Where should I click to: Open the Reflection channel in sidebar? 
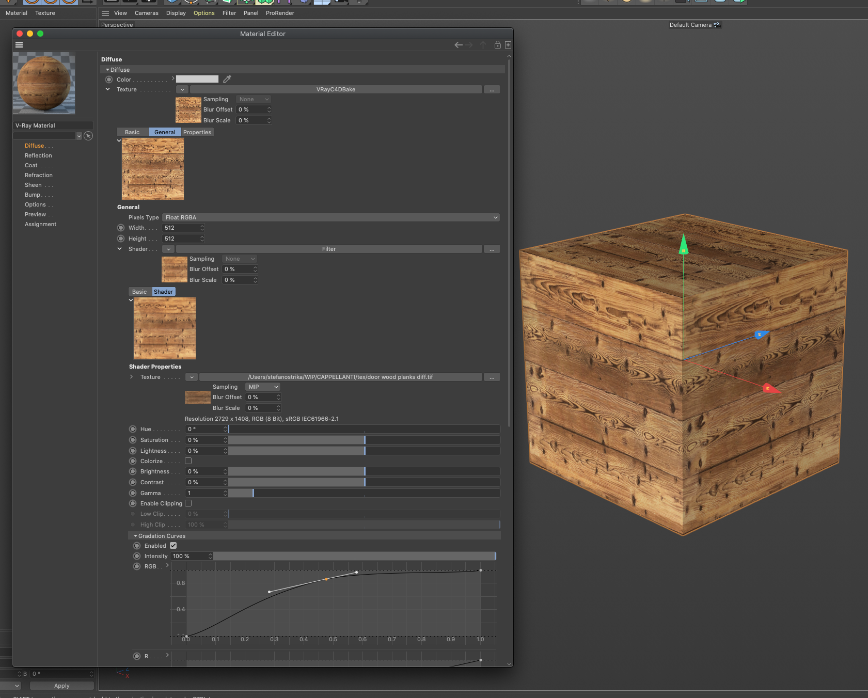point(38,155)
